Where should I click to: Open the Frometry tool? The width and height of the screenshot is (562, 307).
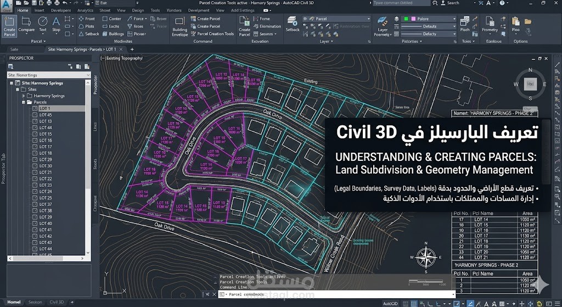point(490,24)
